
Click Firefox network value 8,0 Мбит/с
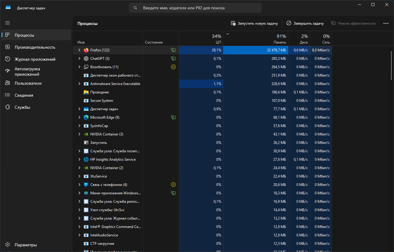coord(321,50)
